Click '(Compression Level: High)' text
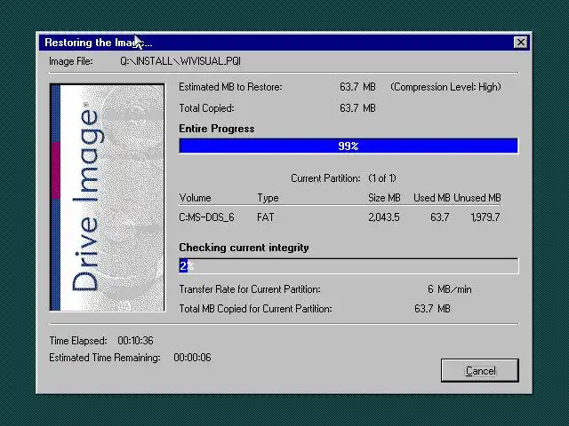The height and width of the screenshot is (426, 569). 445,87
